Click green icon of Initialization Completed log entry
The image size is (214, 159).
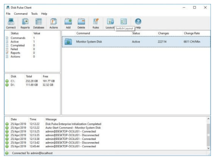pyautogui.click(x=7, y=124)
